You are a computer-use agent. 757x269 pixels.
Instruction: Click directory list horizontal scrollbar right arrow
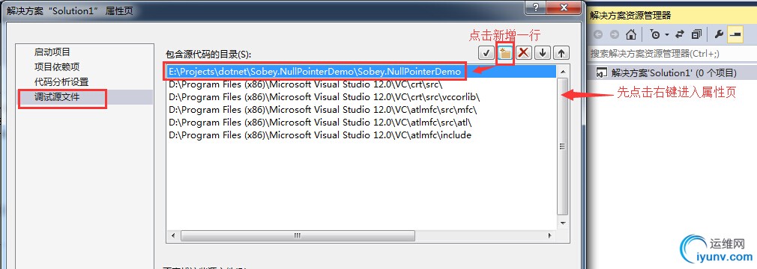point(549,235)
